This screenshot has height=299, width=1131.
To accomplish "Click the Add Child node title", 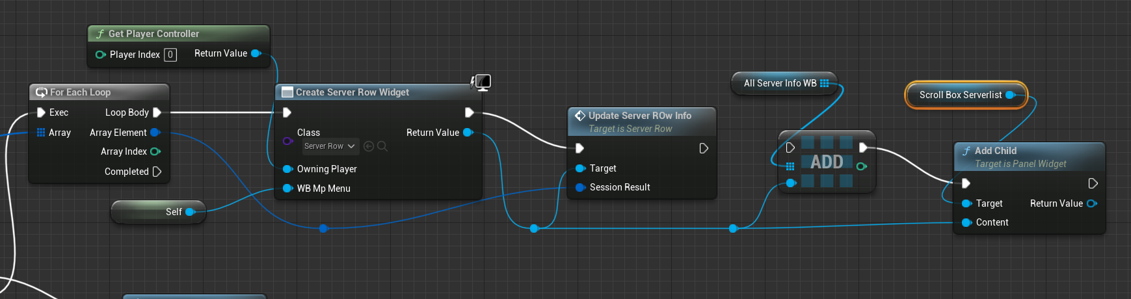I will (x=996, y=151).
